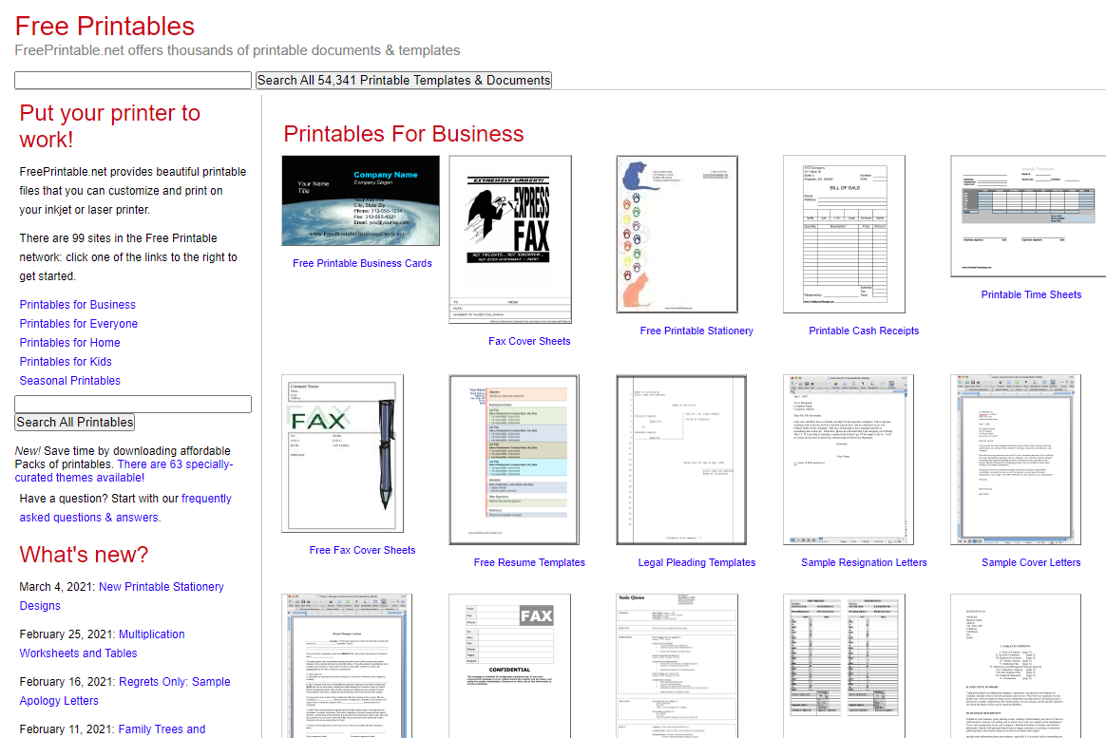Click the Free Printables site title
Screen dimensions: 1106x738
[105, 27]
